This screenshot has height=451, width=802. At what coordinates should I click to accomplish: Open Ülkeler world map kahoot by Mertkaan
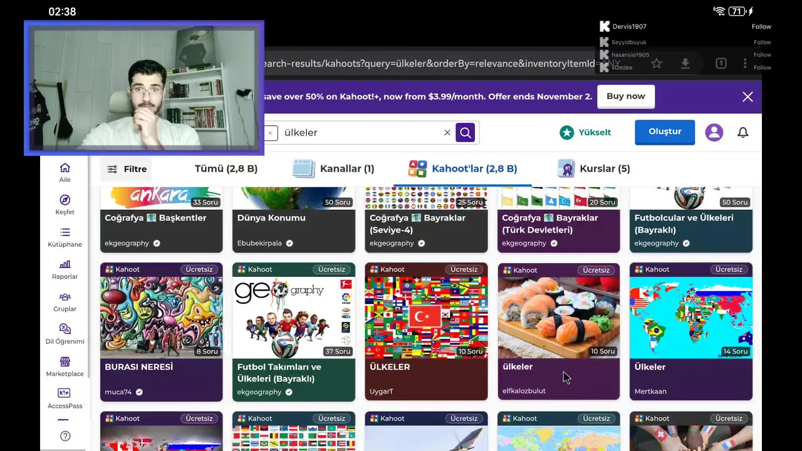pos(691,317)
